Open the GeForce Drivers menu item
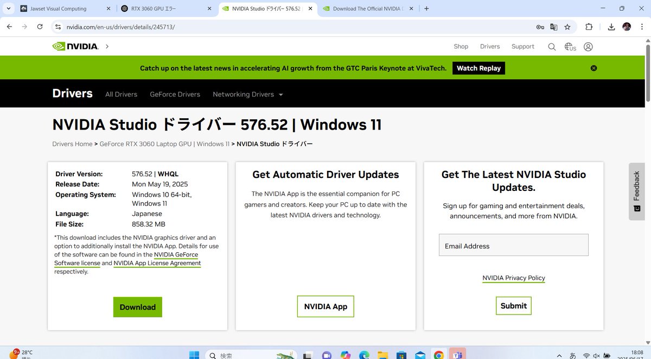 (x=175, y=94)
